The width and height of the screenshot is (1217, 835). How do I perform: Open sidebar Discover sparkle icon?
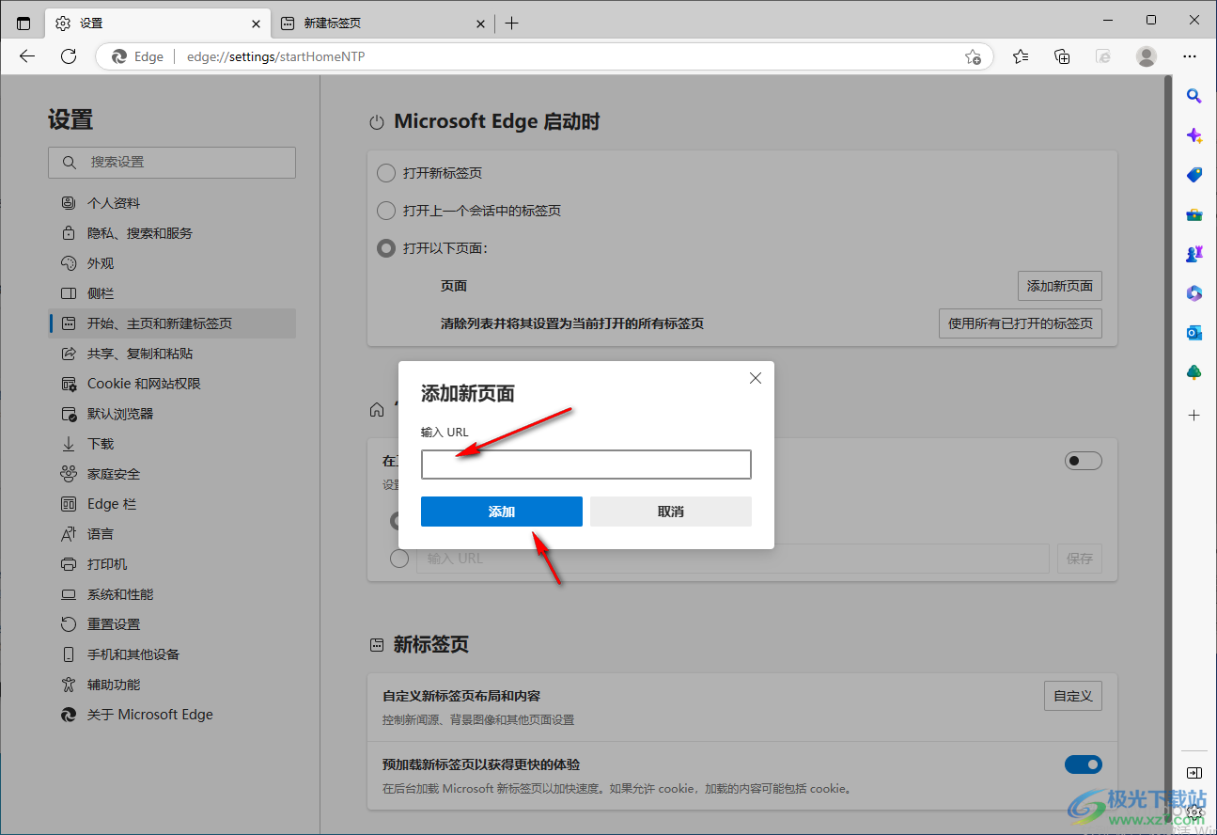tap(1194, 135)
